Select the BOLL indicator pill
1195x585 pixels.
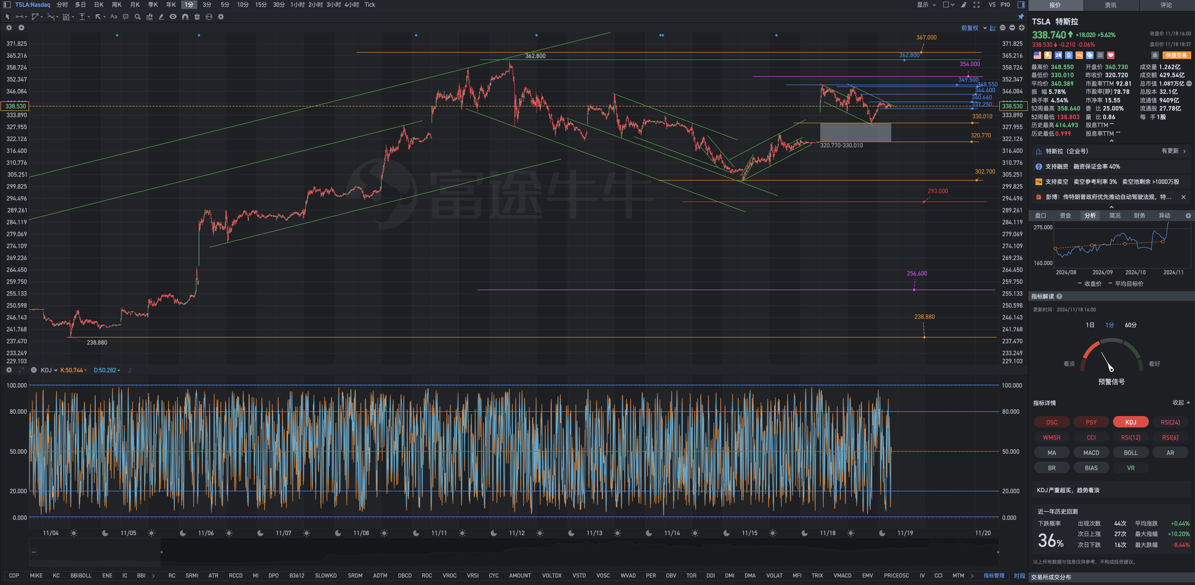click(1131, 453)
